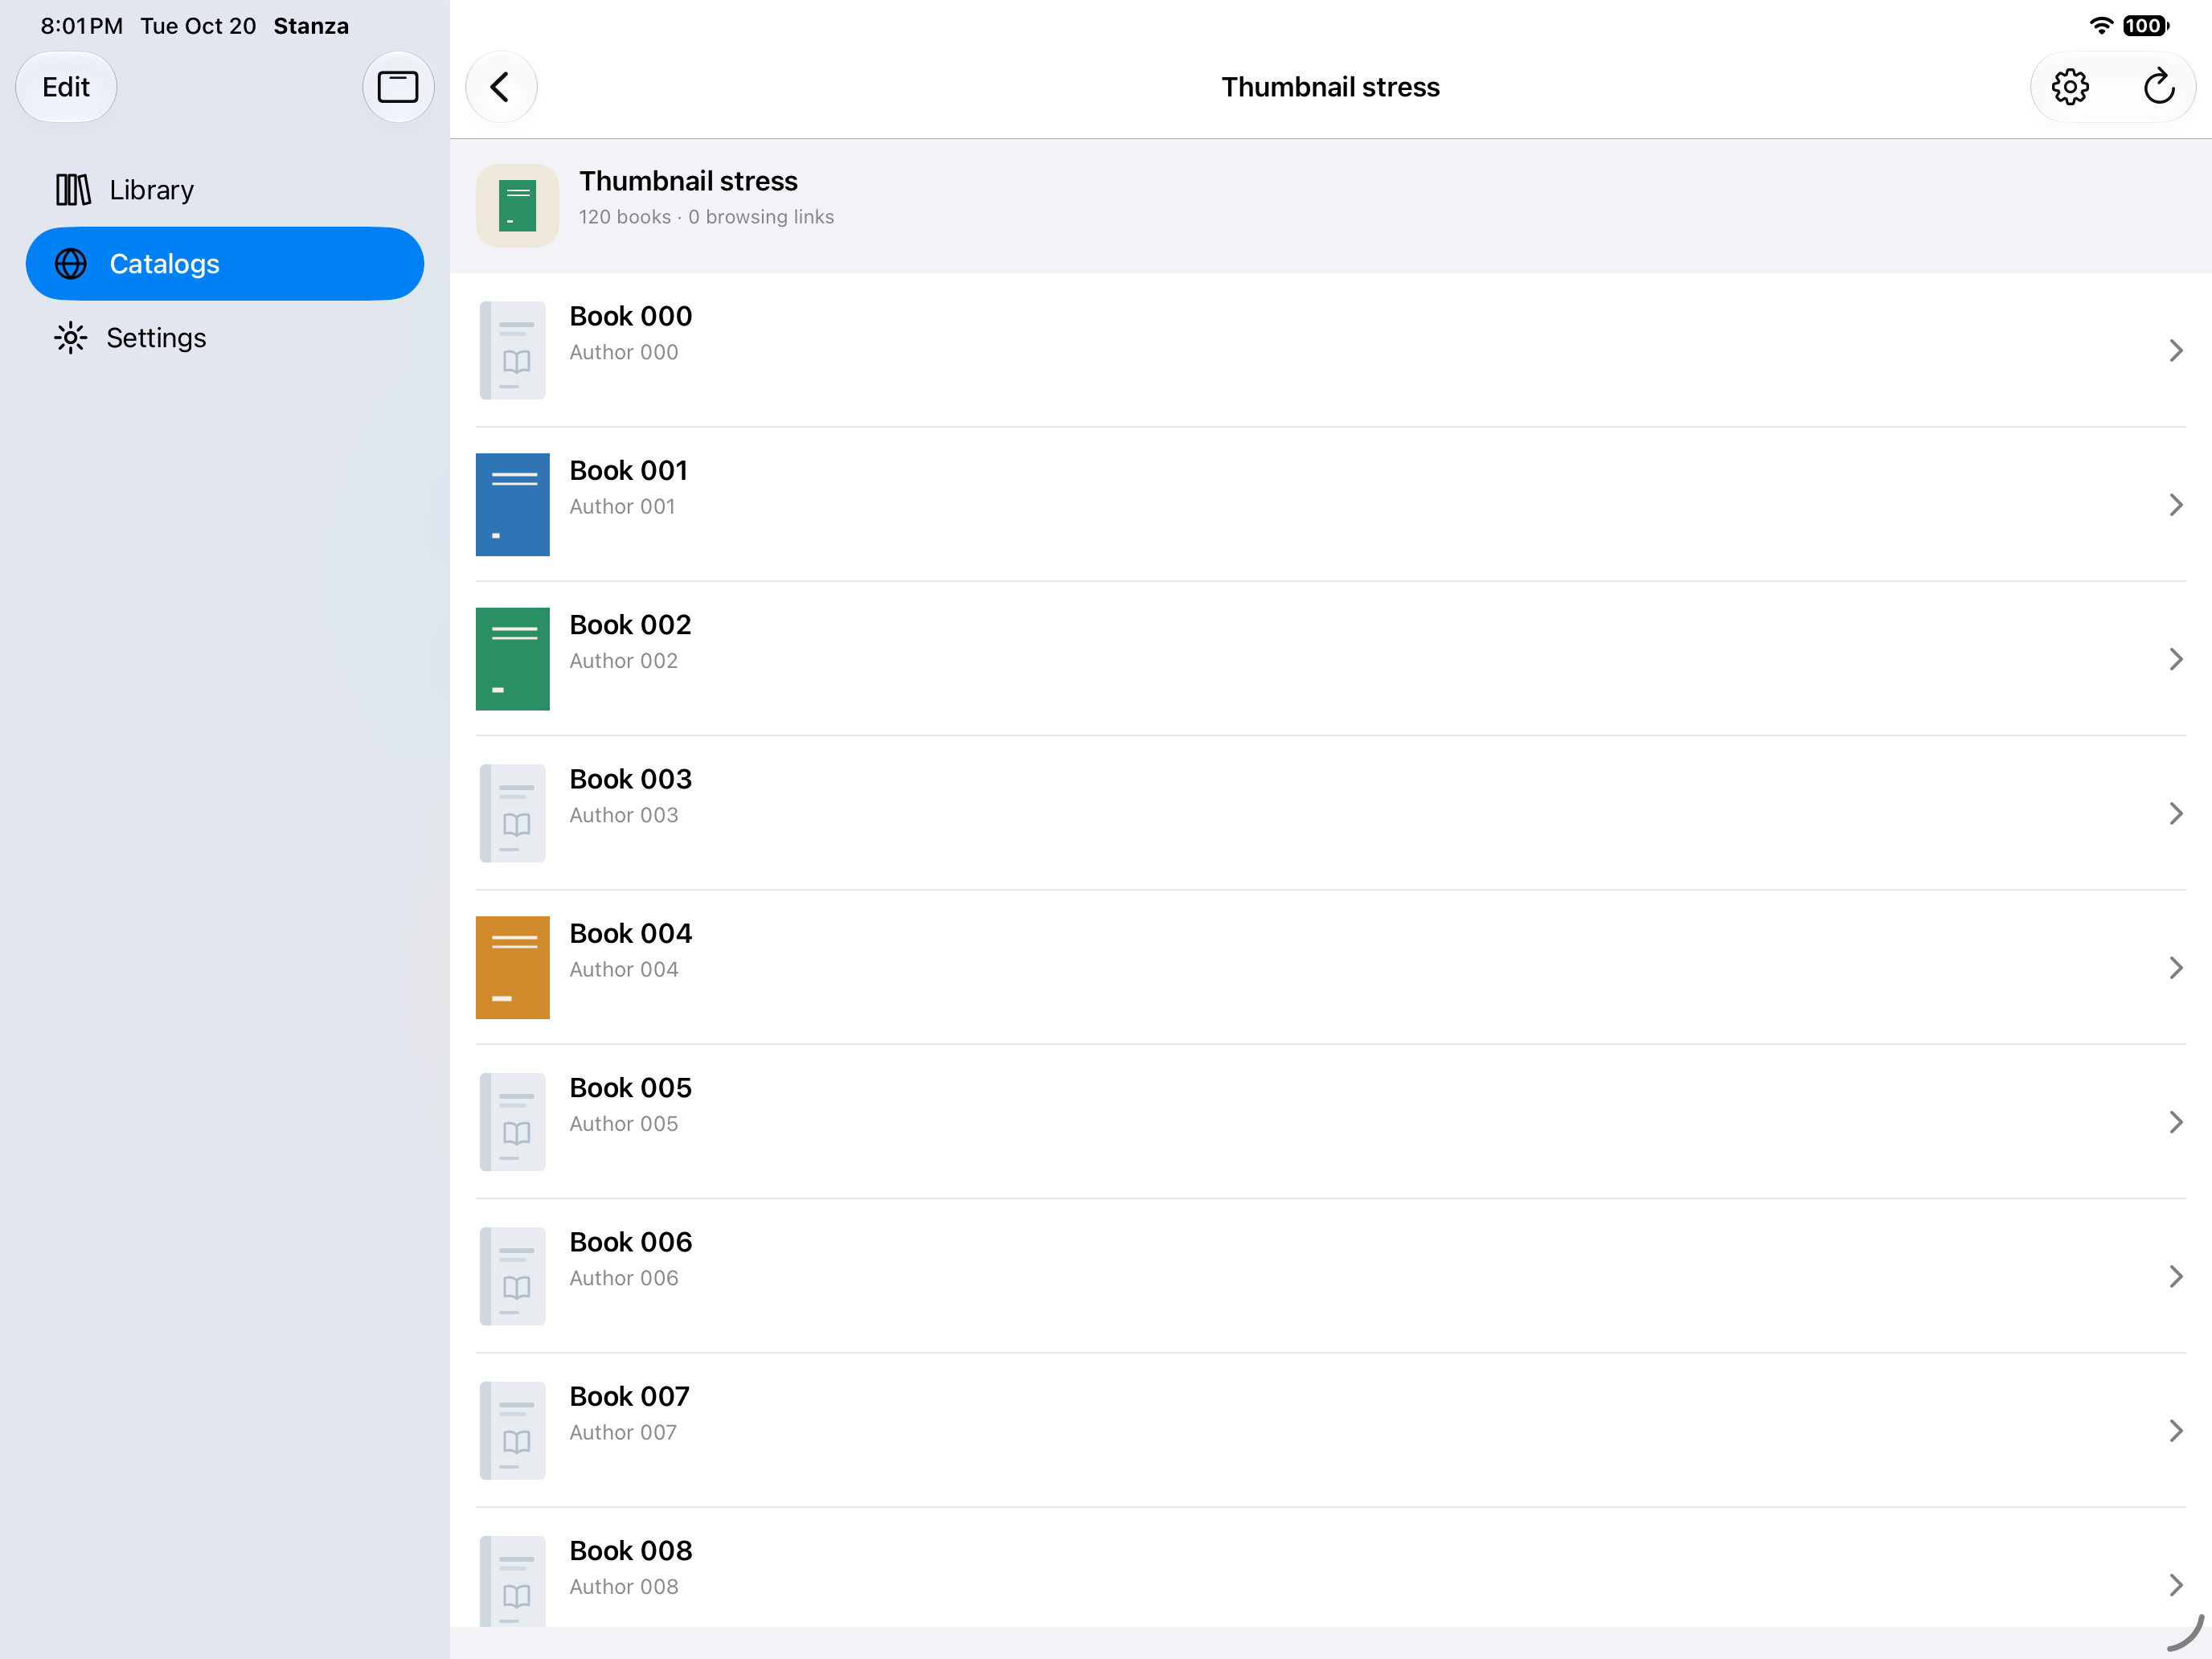Select the "Book 008" title
This screenshot has height=1659, width=2212.
630,1551
